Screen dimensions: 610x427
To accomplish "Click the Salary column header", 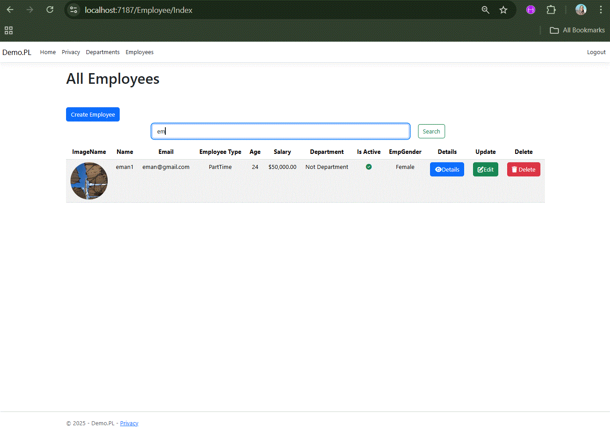I will (282, 152).
